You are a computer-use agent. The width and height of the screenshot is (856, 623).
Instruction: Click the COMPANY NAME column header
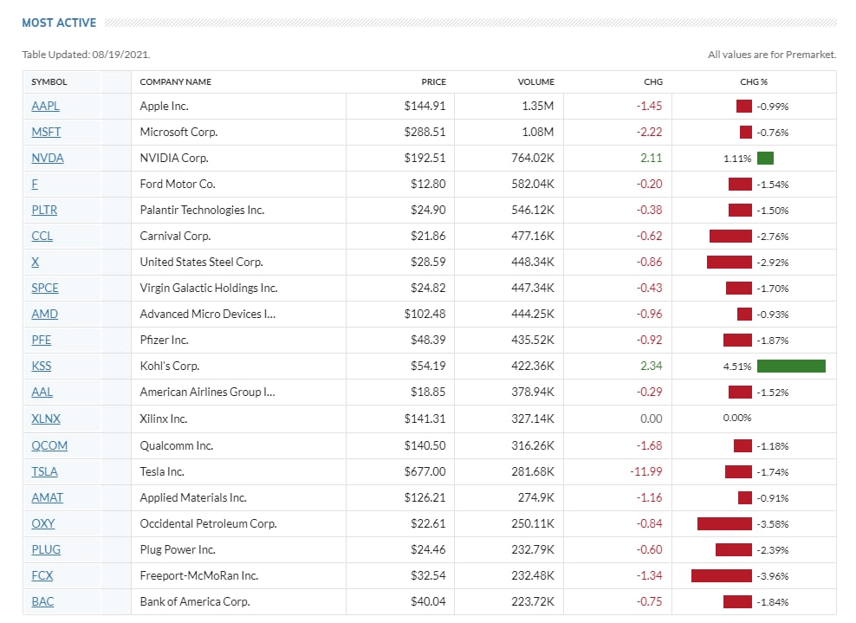(175, 82)
